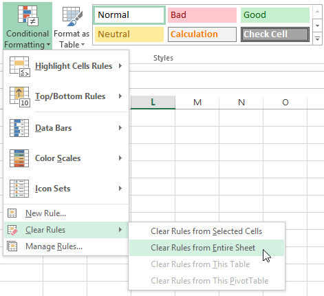
Task: Click the Conditional Formatting ribbon icon
Action: point(28,15)
